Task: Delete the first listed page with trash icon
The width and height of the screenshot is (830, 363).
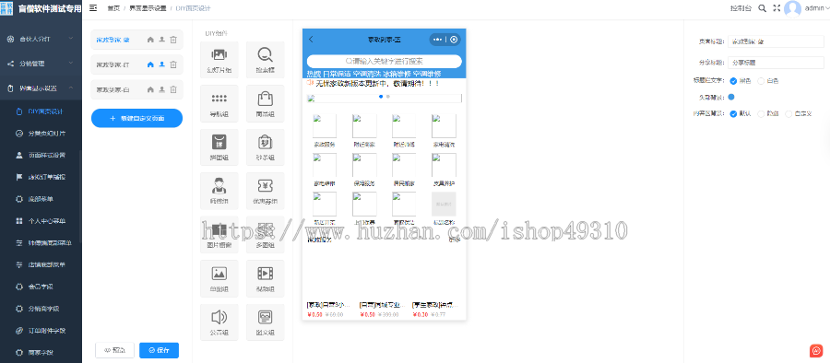Action: [173, 40]
